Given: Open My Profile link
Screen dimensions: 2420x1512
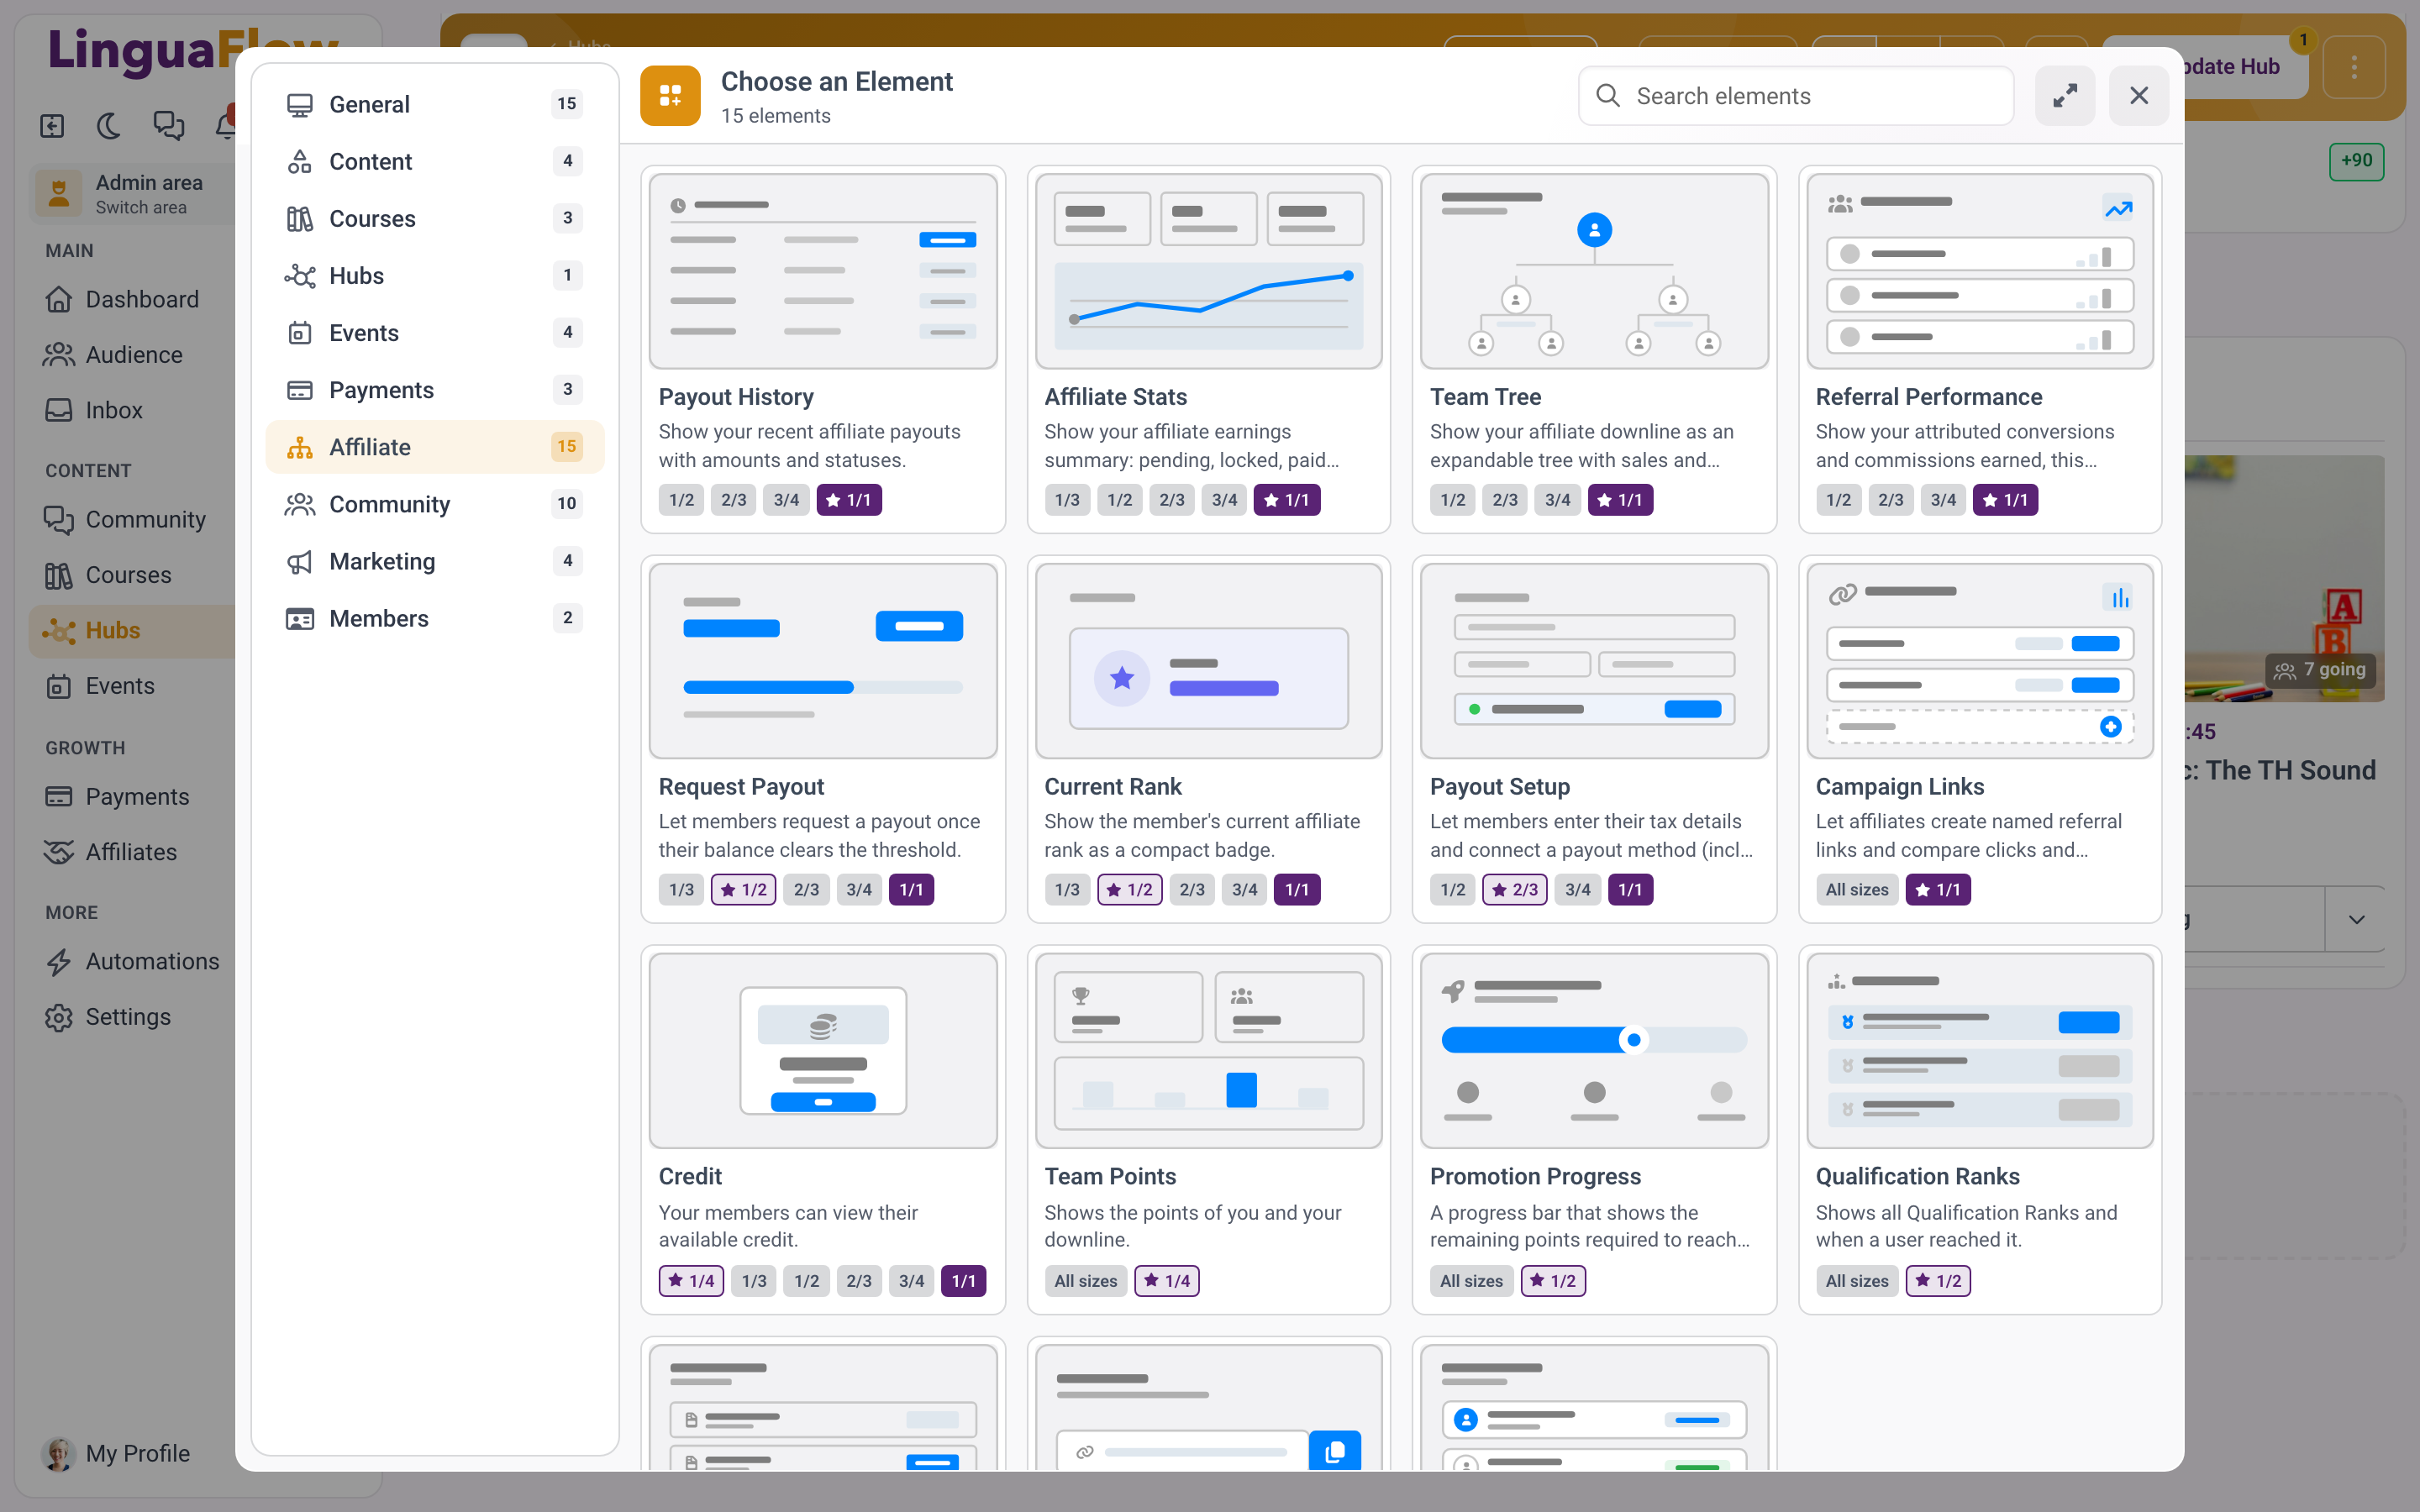Looking at the screenshot, I should [116, 1453].
